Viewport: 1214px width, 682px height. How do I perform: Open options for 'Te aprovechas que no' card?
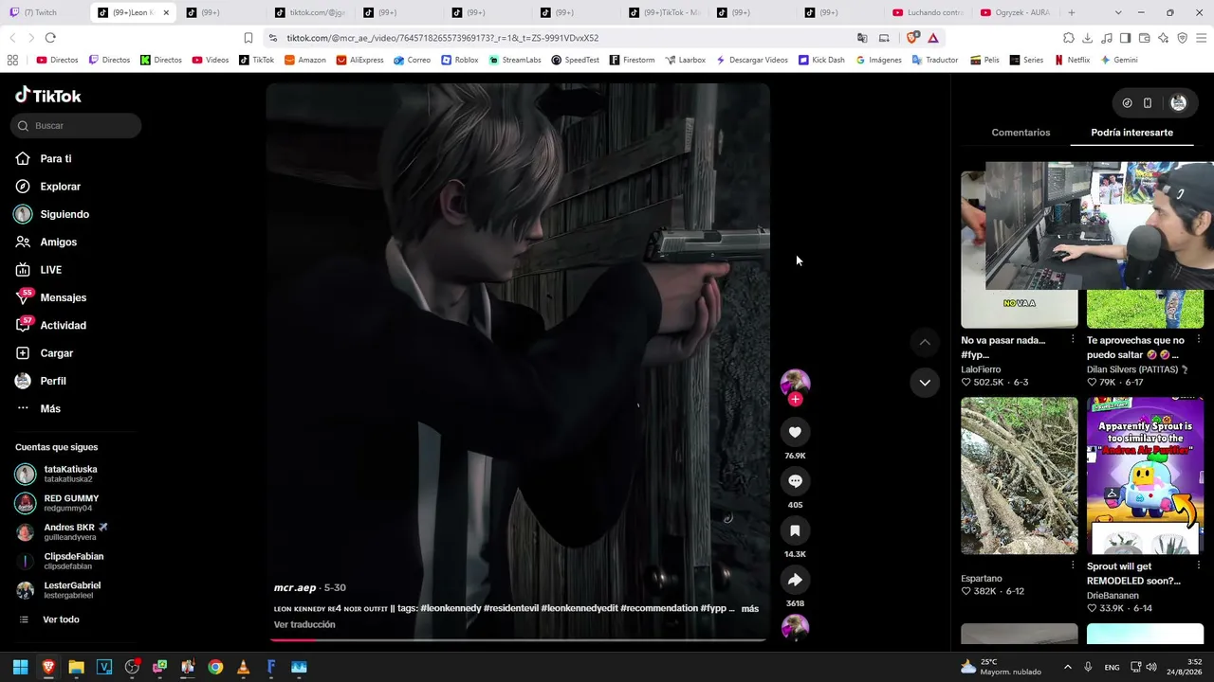(1199, 340)
